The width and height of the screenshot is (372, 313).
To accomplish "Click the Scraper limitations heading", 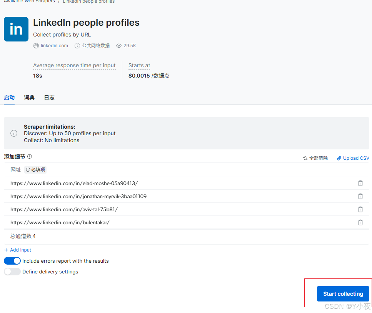I will click(x=50, y=127).
